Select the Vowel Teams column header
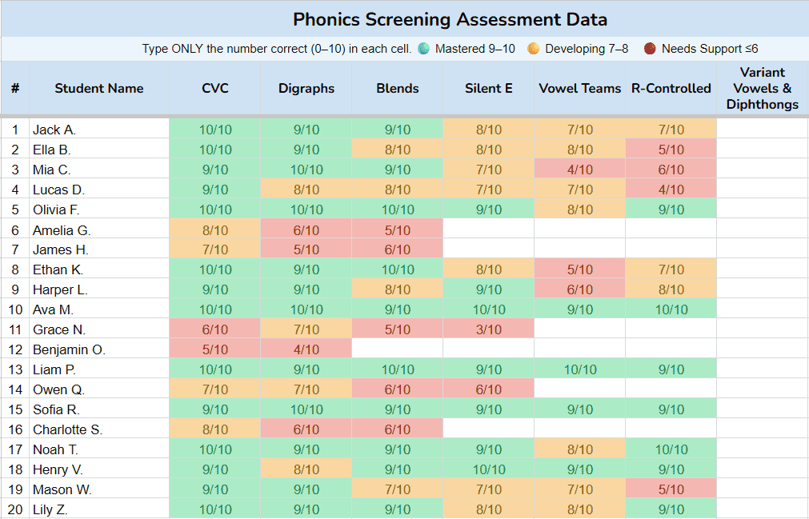This screenshot has height=519, width=809. [580, 88]
